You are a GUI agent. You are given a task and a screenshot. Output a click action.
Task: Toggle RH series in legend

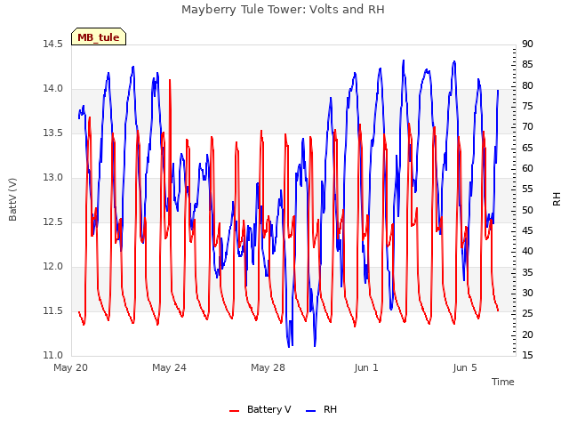[321, 409]
